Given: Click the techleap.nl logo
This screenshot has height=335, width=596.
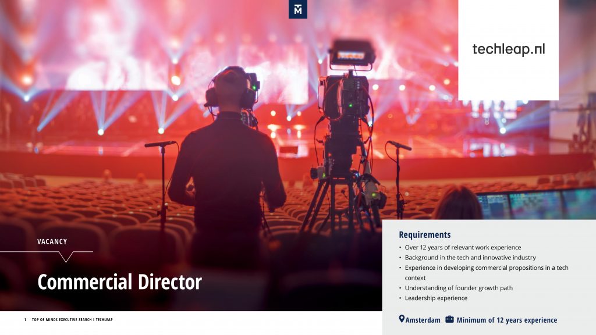Looking at the screenshot, I should pyautogui.click(x=509, y=49).
